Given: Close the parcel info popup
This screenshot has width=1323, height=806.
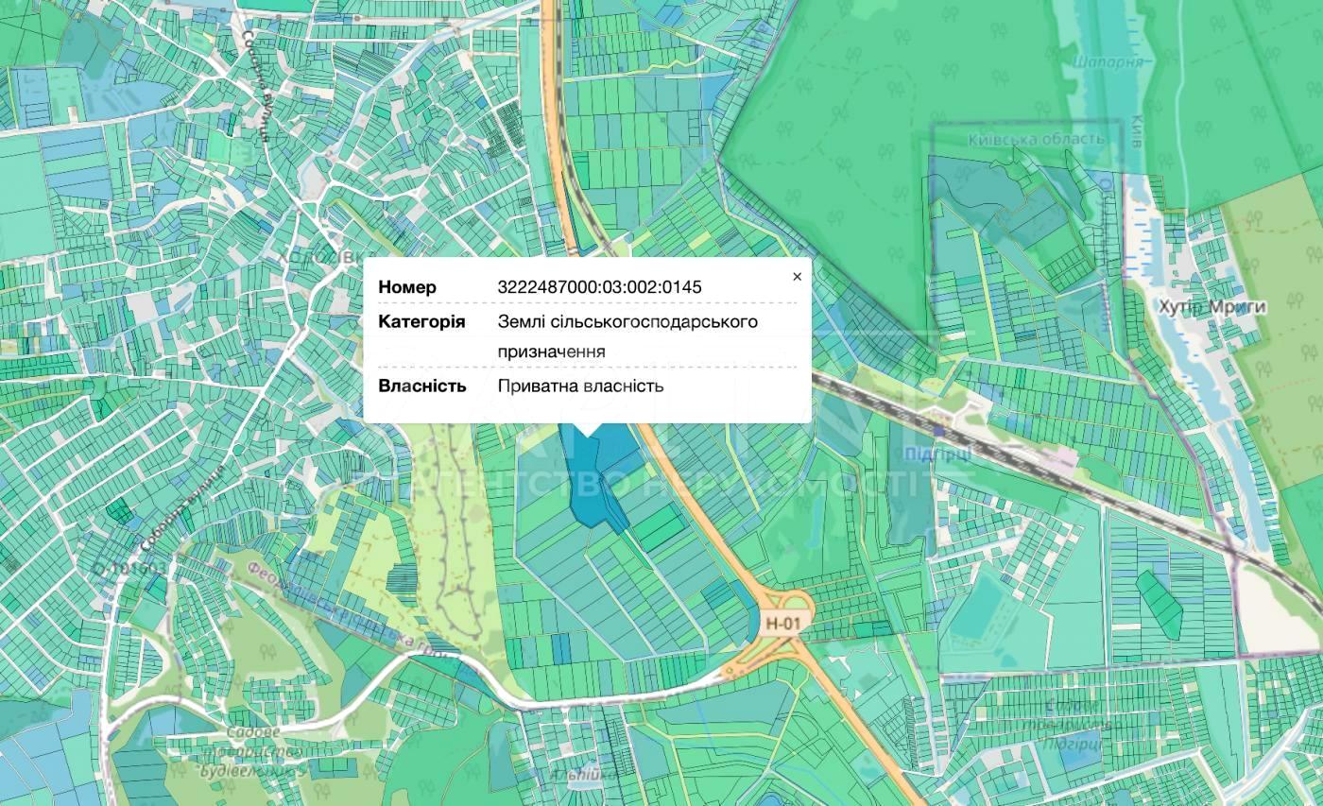Looking at the screenshot, I should coord(797,277).
